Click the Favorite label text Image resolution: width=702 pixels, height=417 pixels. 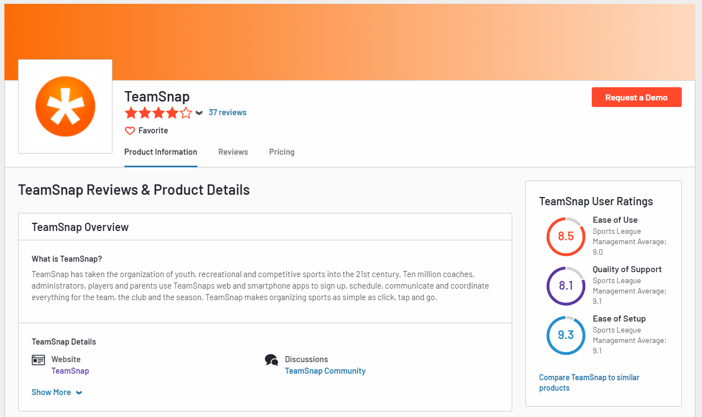pos(153,131)
